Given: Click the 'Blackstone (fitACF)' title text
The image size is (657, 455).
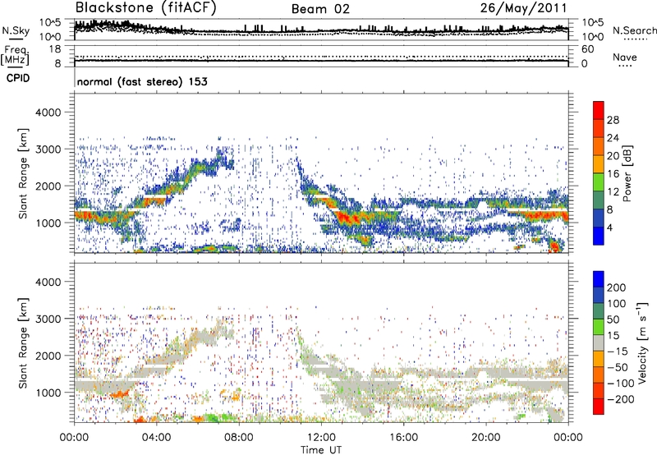Looking at the screenshot, I should coord(146,8).
